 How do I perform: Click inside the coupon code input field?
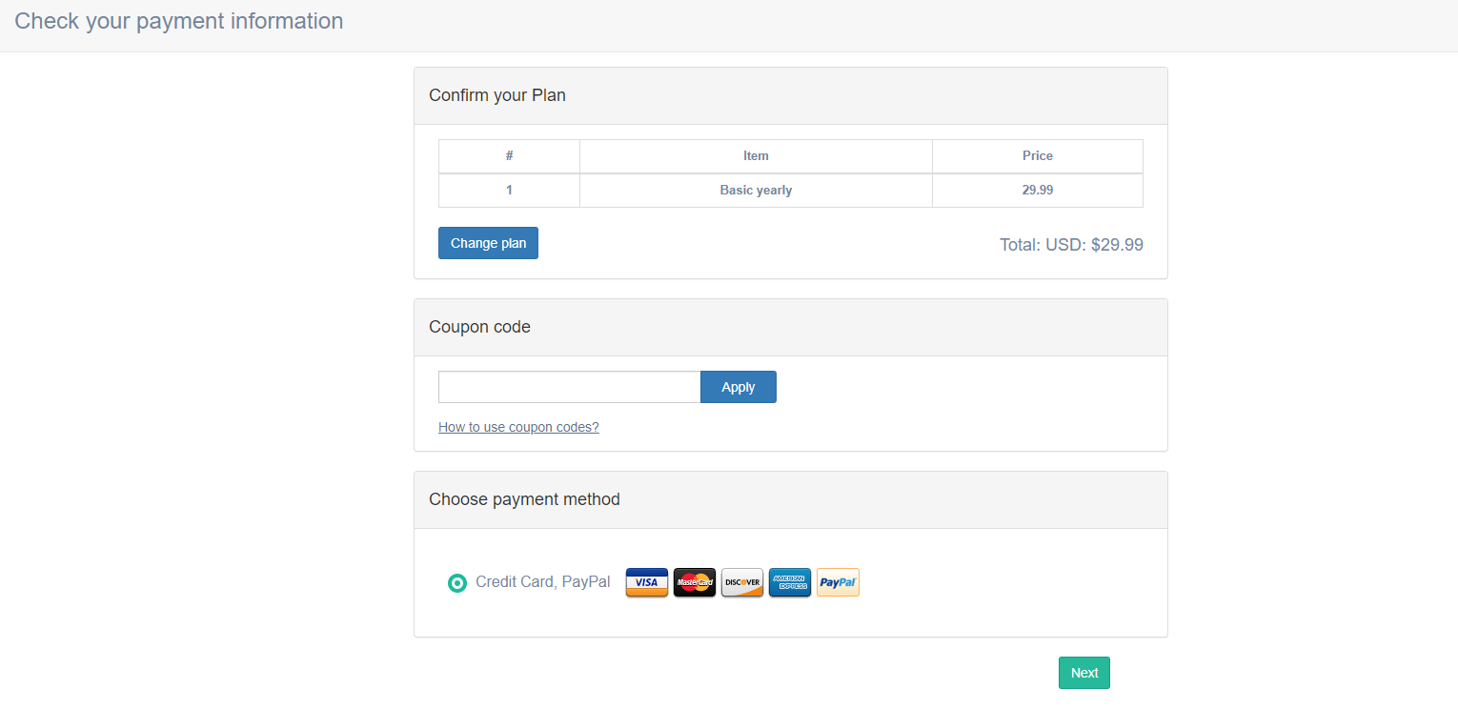tap(568, 387)
